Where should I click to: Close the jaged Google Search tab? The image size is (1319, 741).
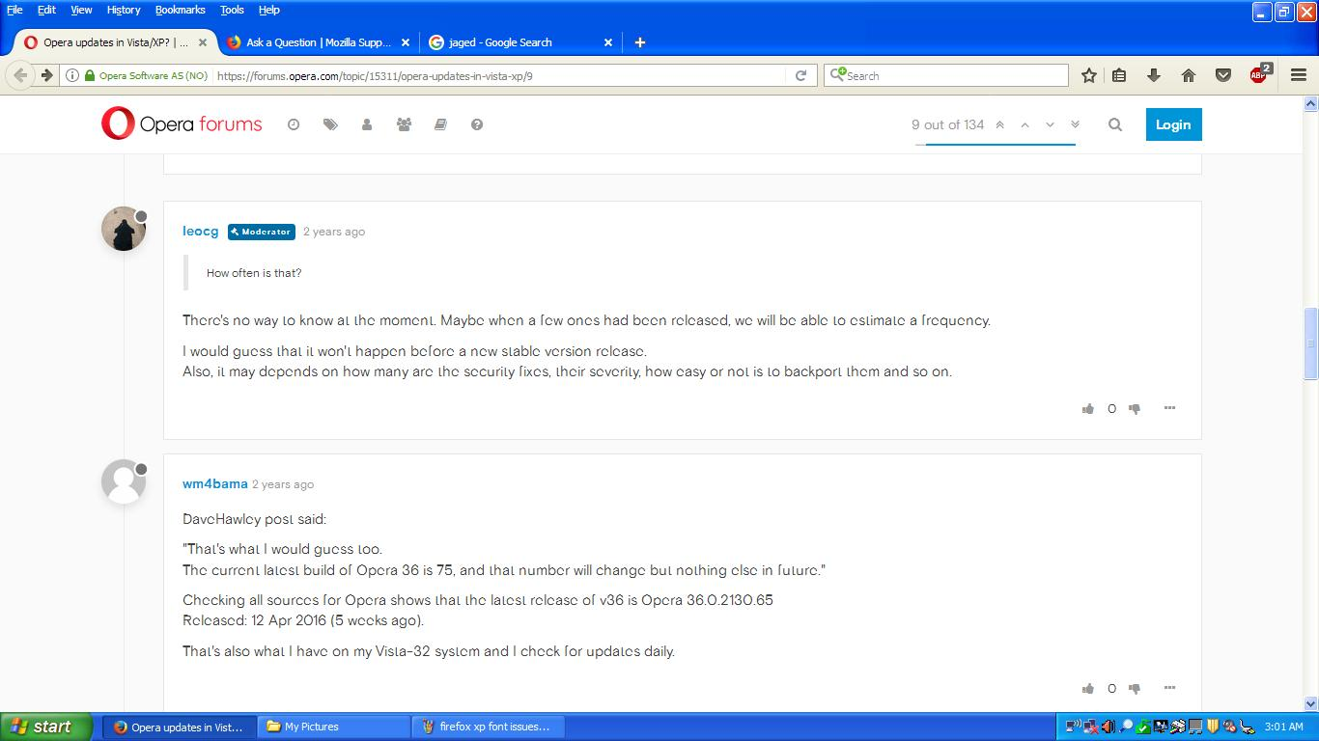tap(608, 42)
